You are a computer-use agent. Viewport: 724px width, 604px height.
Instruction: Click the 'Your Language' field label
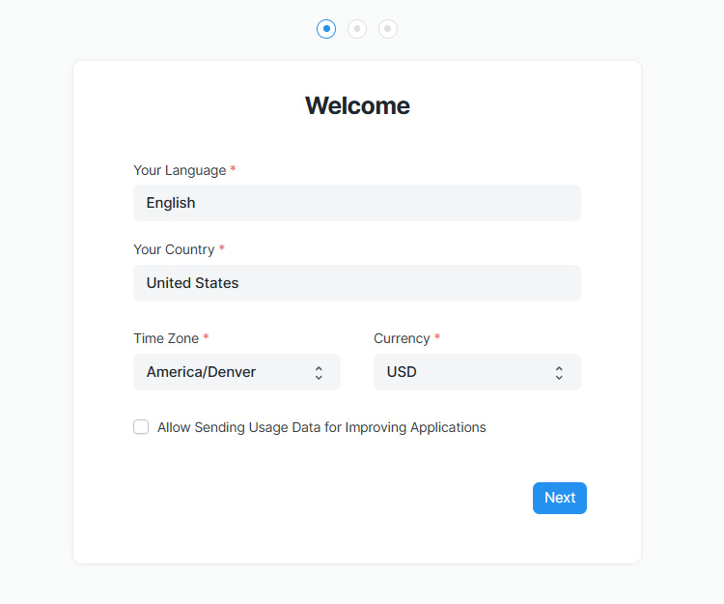[180, 170]
